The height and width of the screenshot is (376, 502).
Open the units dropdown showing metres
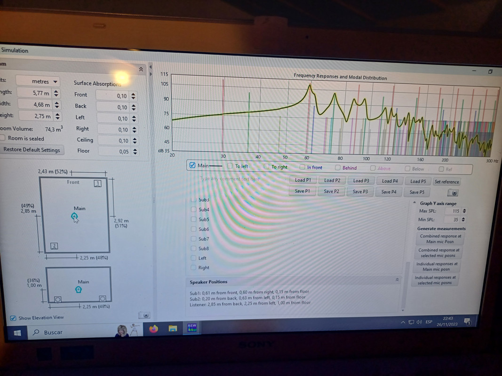click(x=38, y=81)
